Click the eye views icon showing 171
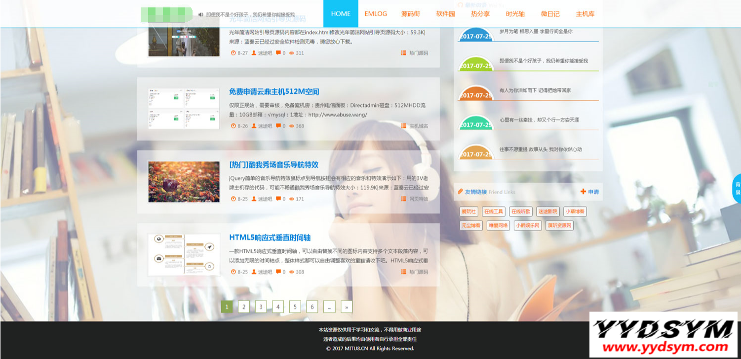This screenshot has width=741, height=359. coord(292,199)
